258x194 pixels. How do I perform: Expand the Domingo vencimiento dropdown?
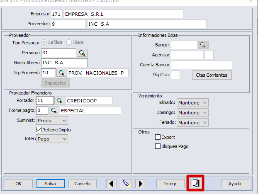coord(192,113)
